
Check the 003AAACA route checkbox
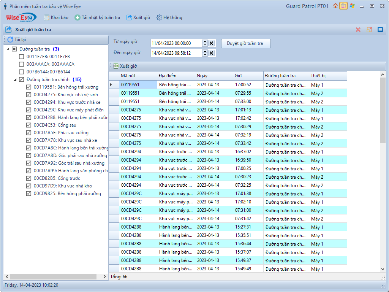point(22,64)
